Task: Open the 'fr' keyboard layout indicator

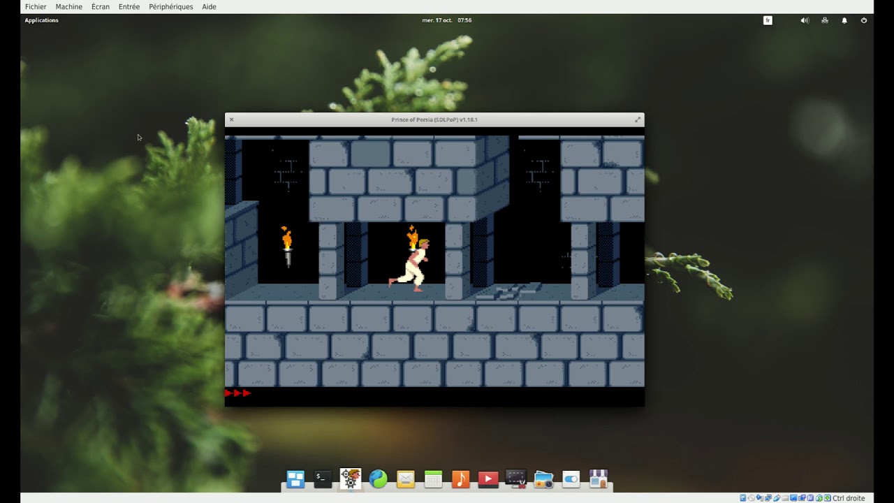Action: point(768,20)
